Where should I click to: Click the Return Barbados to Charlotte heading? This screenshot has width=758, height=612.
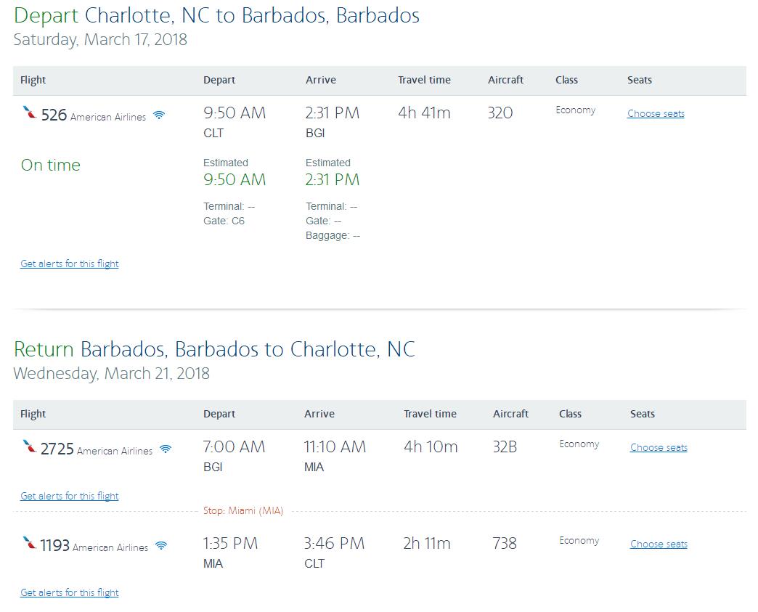pos(214,349)
